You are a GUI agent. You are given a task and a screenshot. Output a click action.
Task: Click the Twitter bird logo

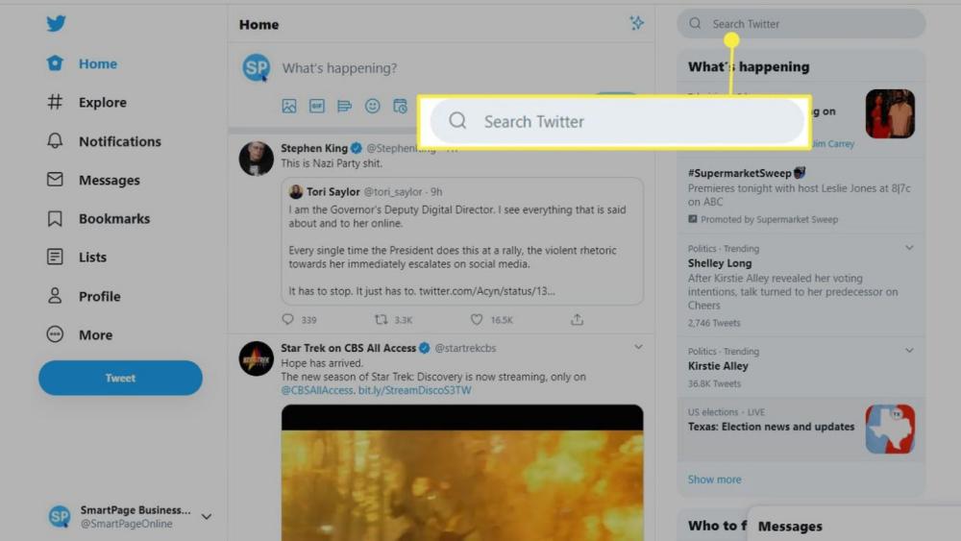[56, 24]
